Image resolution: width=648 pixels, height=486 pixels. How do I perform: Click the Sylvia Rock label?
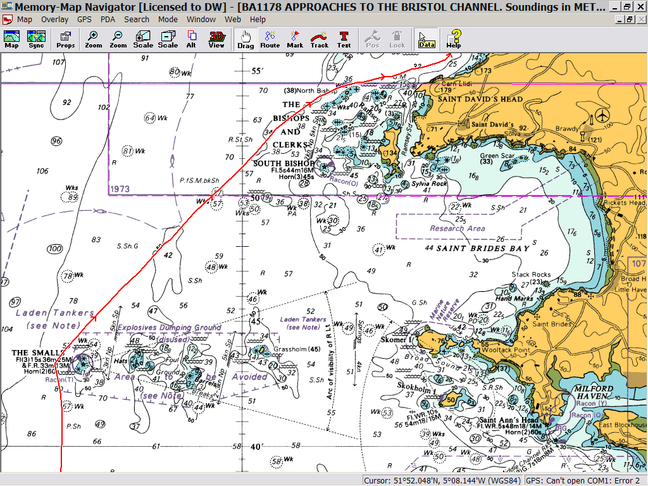(430, 183)
